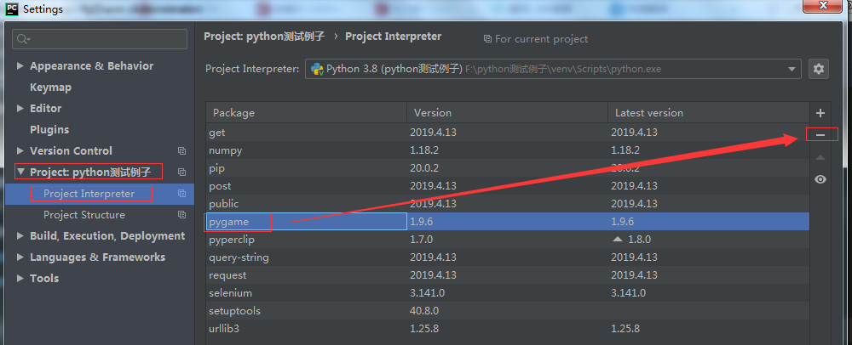Select the get package row

tap(508, 133)
